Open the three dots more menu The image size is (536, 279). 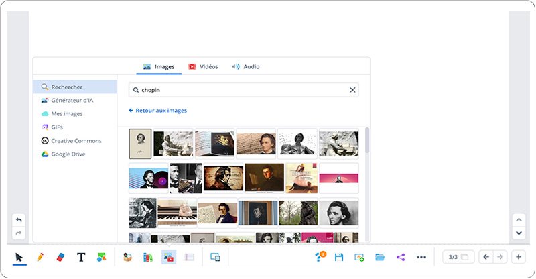coord(421,257)
